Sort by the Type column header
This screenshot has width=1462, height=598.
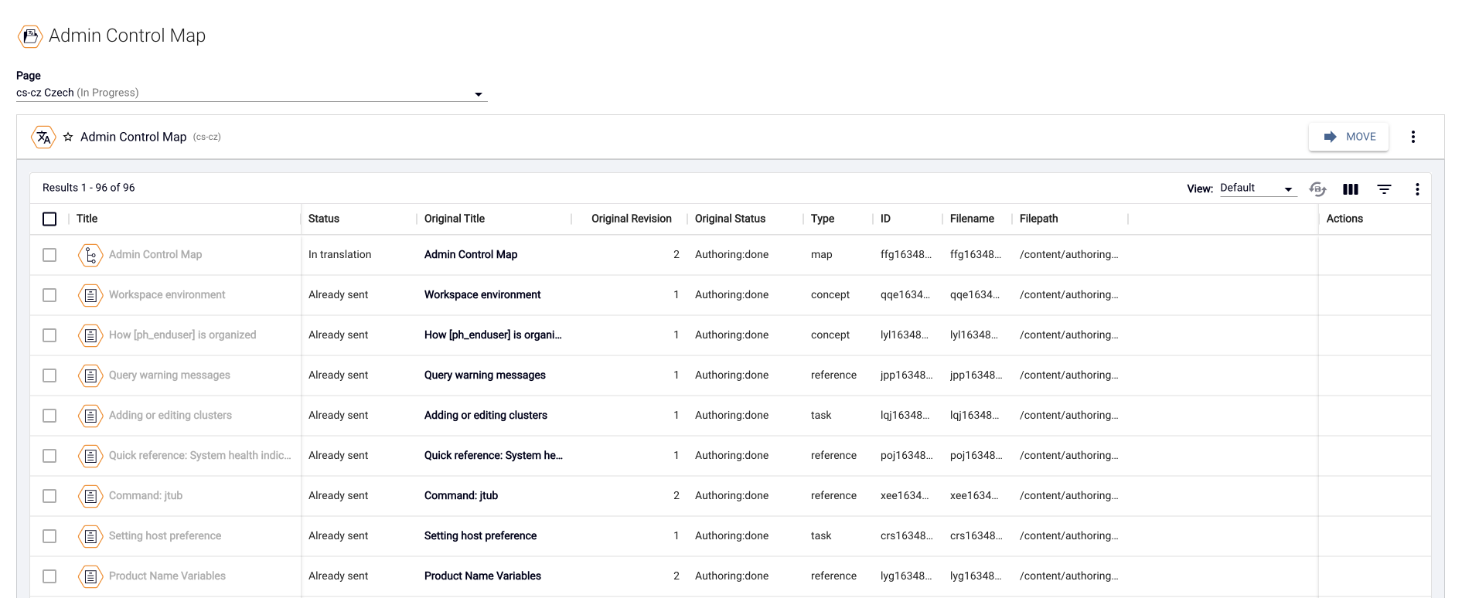tap(822, 219)
